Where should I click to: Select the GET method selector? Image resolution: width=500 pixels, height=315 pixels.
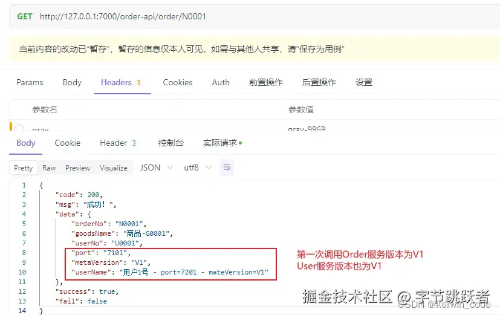[x=25, y=16]
